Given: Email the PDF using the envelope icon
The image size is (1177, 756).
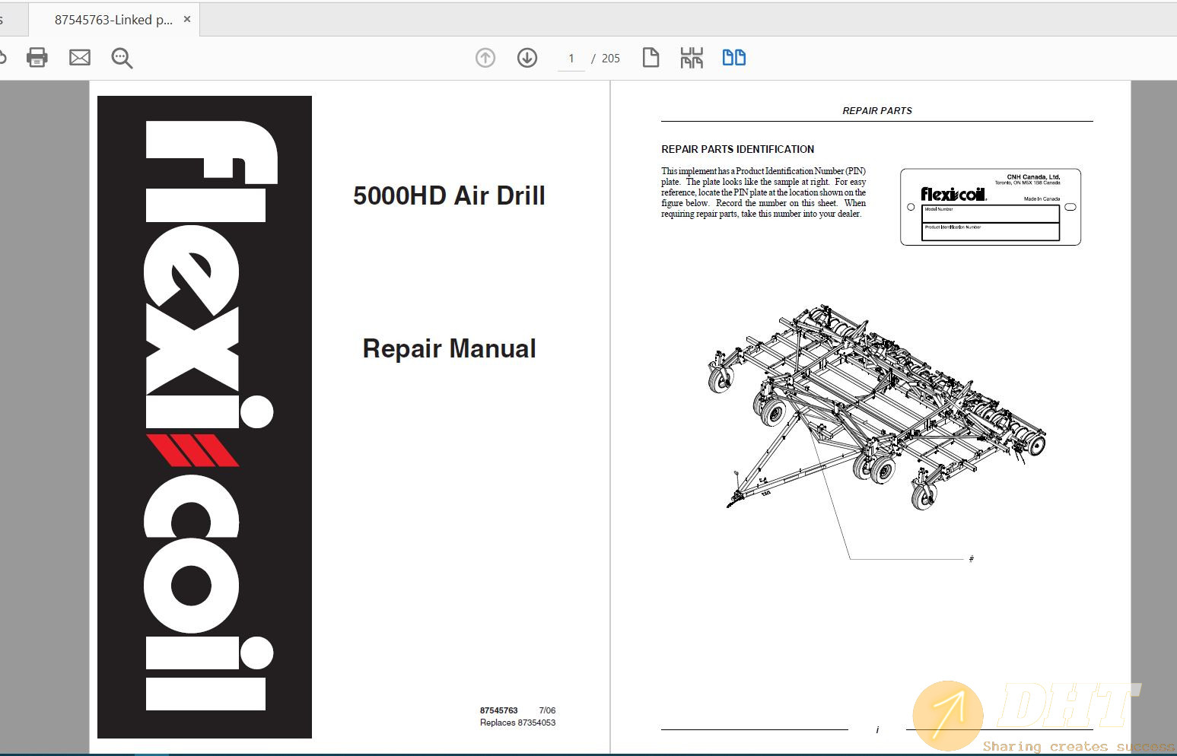Looking at the screenshot, I should click(x=79, y=57).
